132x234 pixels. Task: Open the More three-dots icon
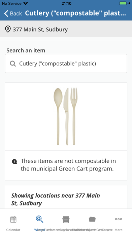click(119, 219)
